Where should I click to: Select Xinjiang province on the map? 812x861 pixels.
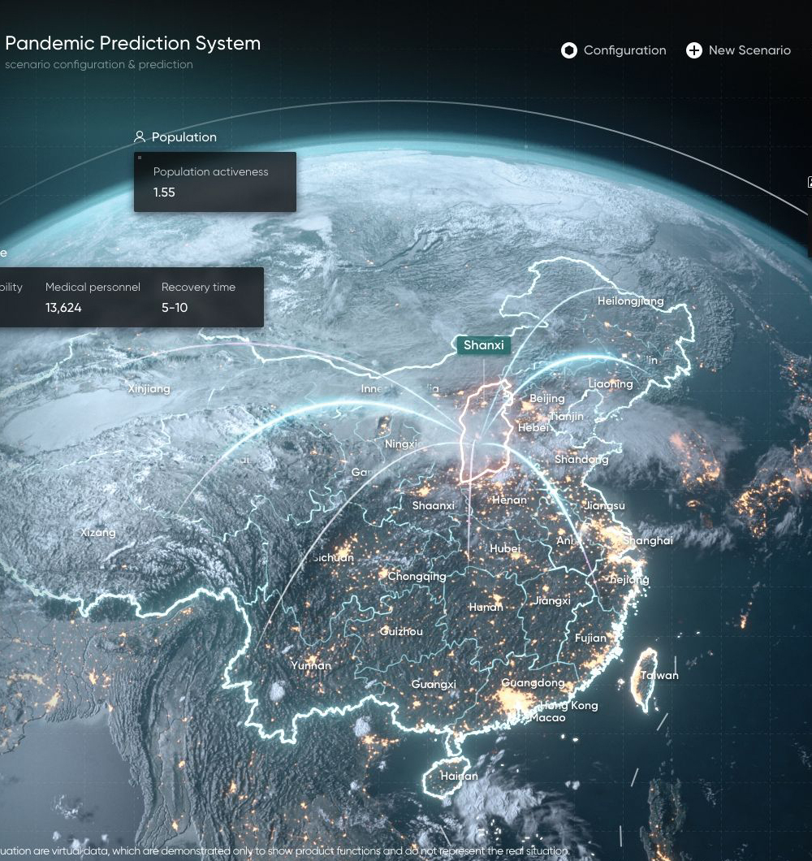(149, 389)
